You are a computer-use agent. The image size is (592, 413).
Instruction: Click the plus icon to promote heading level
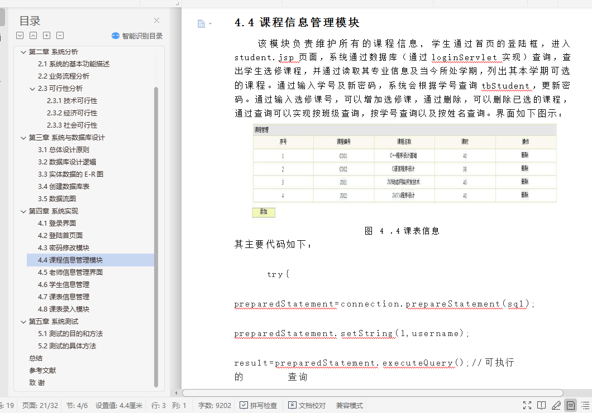[x=47, y=36]
